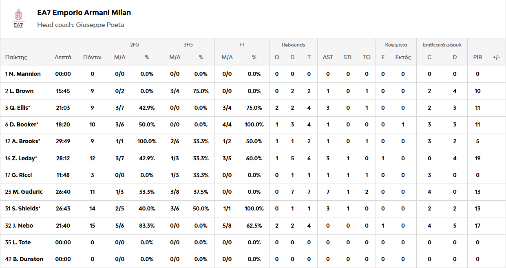Image resolution: width=506 pixels, height=268 pixels.
Task: Click the Παίκτης player column header
Action: 16,58
